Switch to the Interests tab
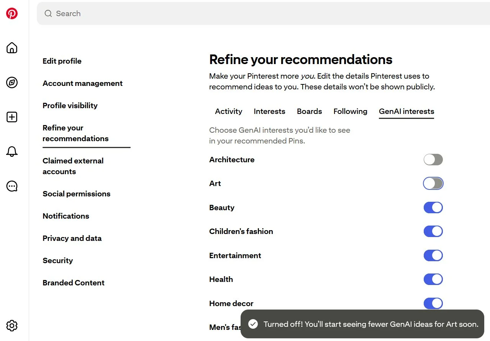 (269, 111)
